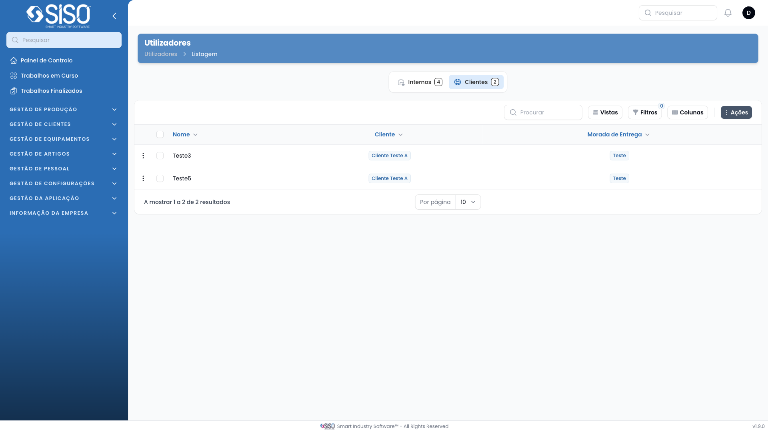The width and height of the screenshot is (768, 432).
Task: Open the Filtros panel
Action: [645, 112]
